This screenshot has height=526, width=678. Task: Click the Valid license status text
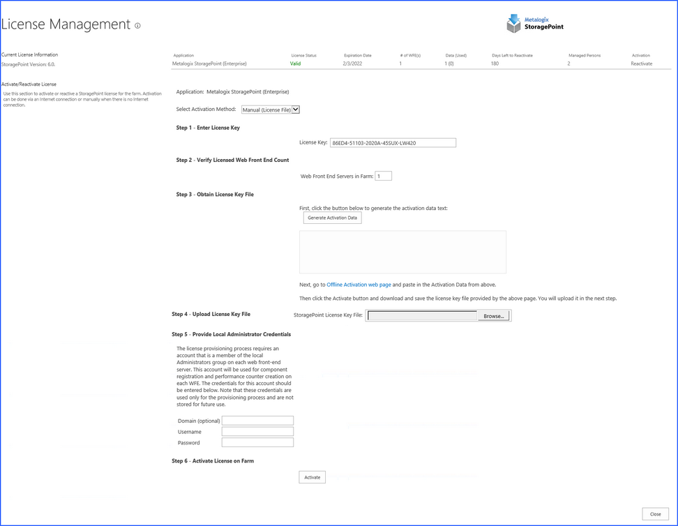tap(295, 63)
